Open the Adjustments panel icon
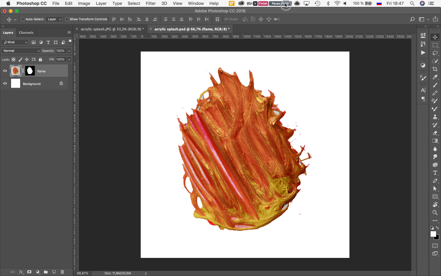Screen dimensions: 441x276 [423, 65]
